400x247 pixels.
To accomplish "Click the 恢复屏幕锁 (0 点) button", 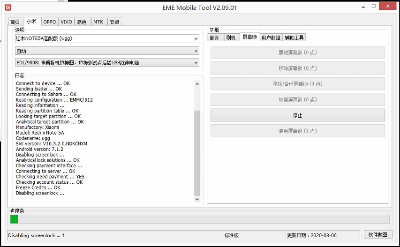I will tap(298, 100).
